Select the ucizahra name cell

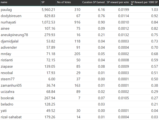[7, 92]
